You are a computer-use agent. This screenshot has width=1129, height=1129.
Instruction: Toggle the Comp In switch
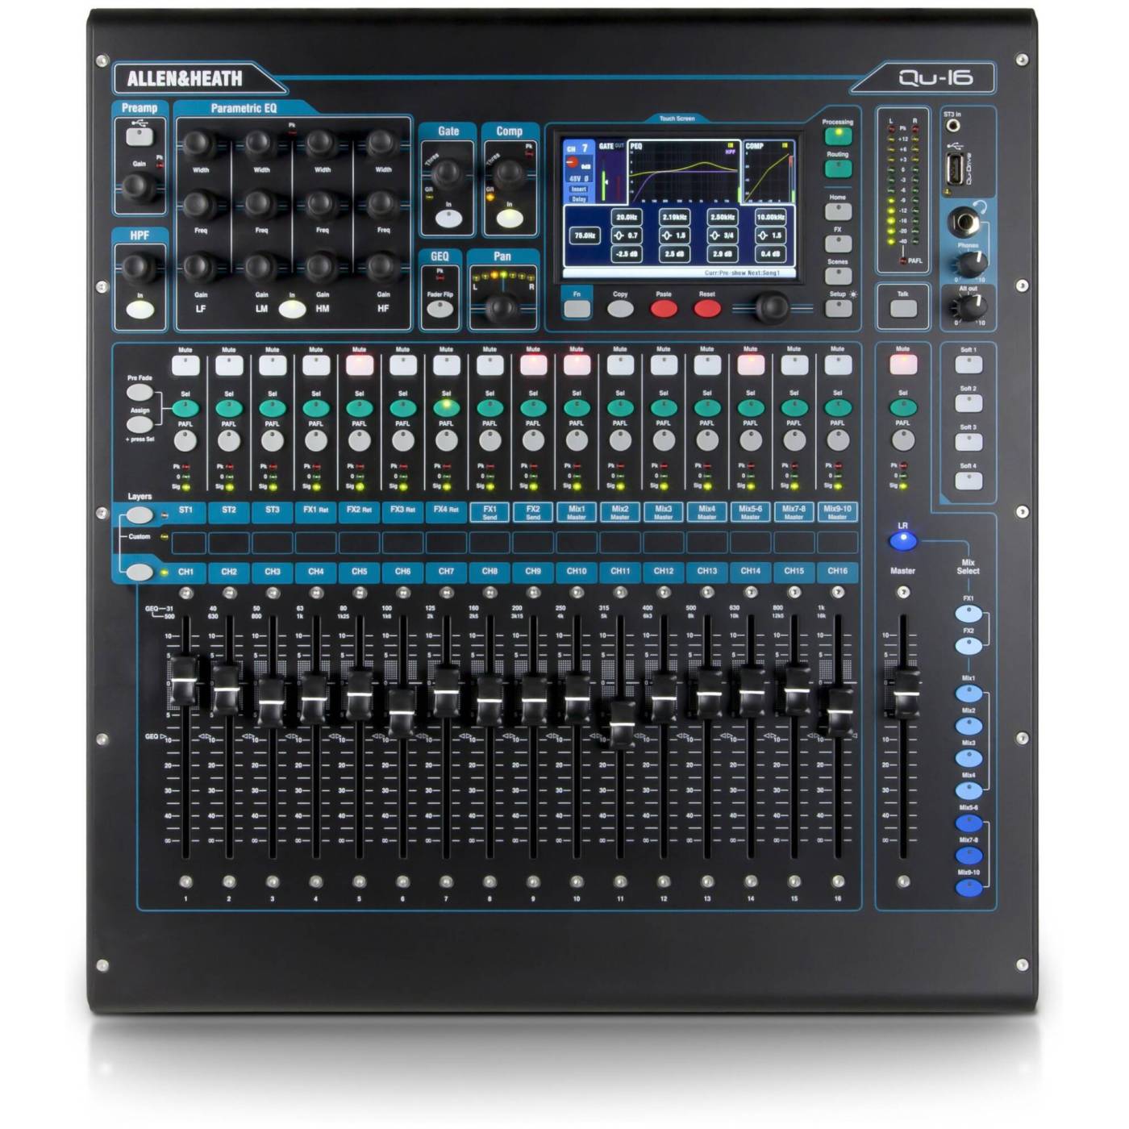click(509, 218)
